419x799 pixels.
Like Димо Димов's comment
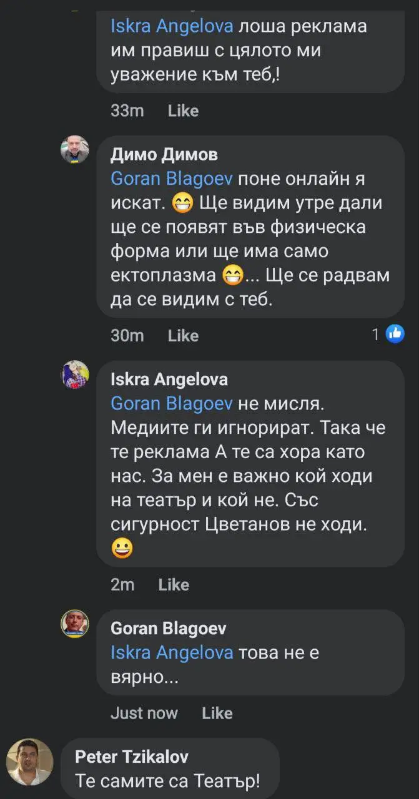183,336
